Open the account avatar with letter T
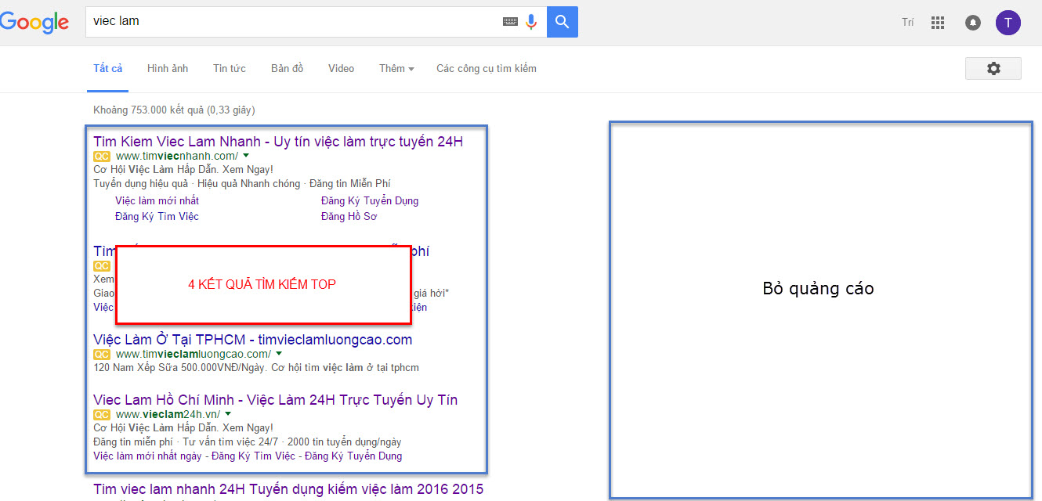The height and width of the screenshot is (501, 1042). pyautogui.click(x=1008, y=23)
